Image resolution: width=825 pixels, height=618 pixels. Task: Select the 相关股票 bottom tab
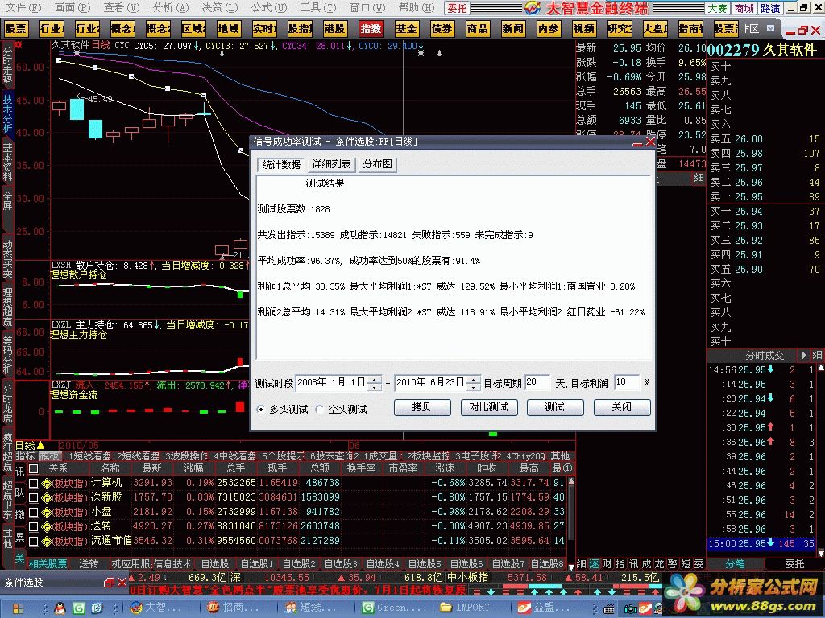[x=48, y=564]
